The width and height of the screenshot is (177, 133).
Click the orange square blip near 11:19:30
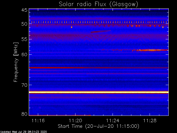[x=72, y=27]
